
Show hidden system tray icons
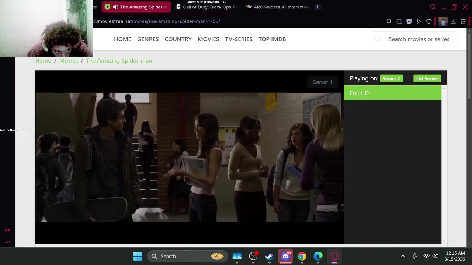pos(403,256)
